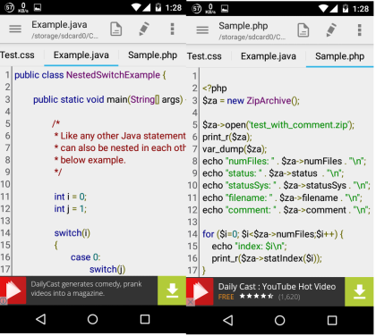Select Example.java tab on left screen
The height and width of the screenshot is (336, 376).
pos(81,55)
